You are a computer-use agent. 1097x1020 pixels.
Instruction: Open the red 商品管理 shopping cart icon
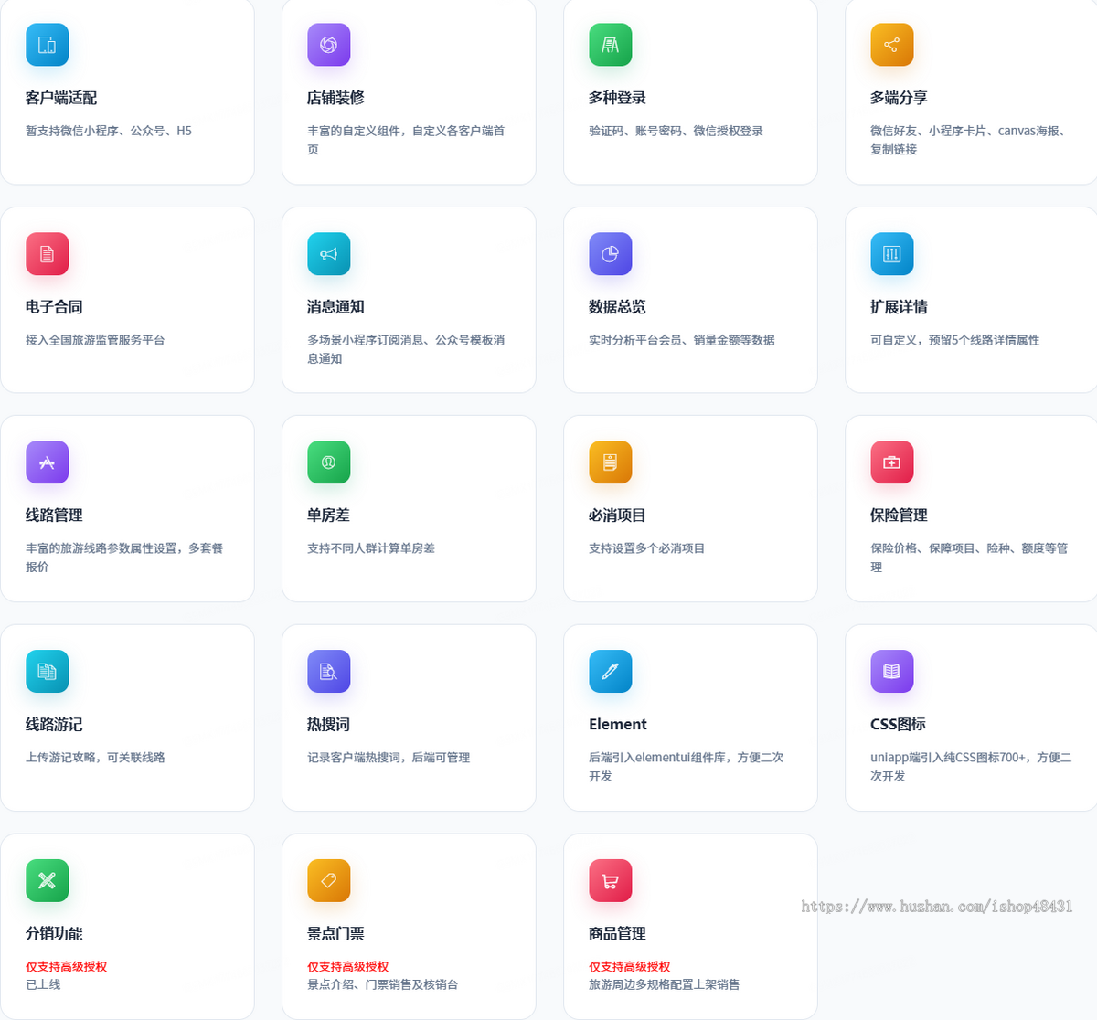click(611, 881)
